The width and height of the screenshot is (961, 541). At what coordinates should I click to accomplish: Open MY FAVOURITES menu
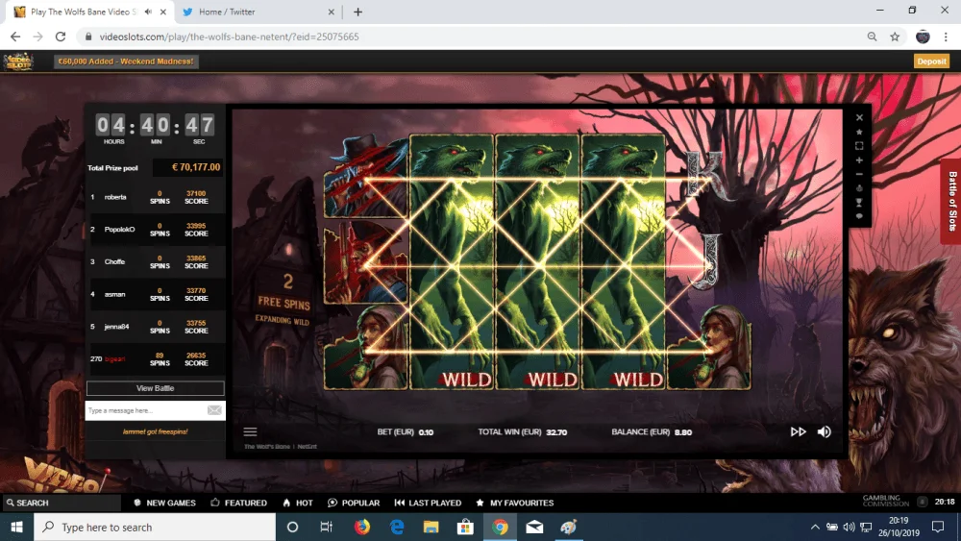pyautogui.click(x=515, y=503)
